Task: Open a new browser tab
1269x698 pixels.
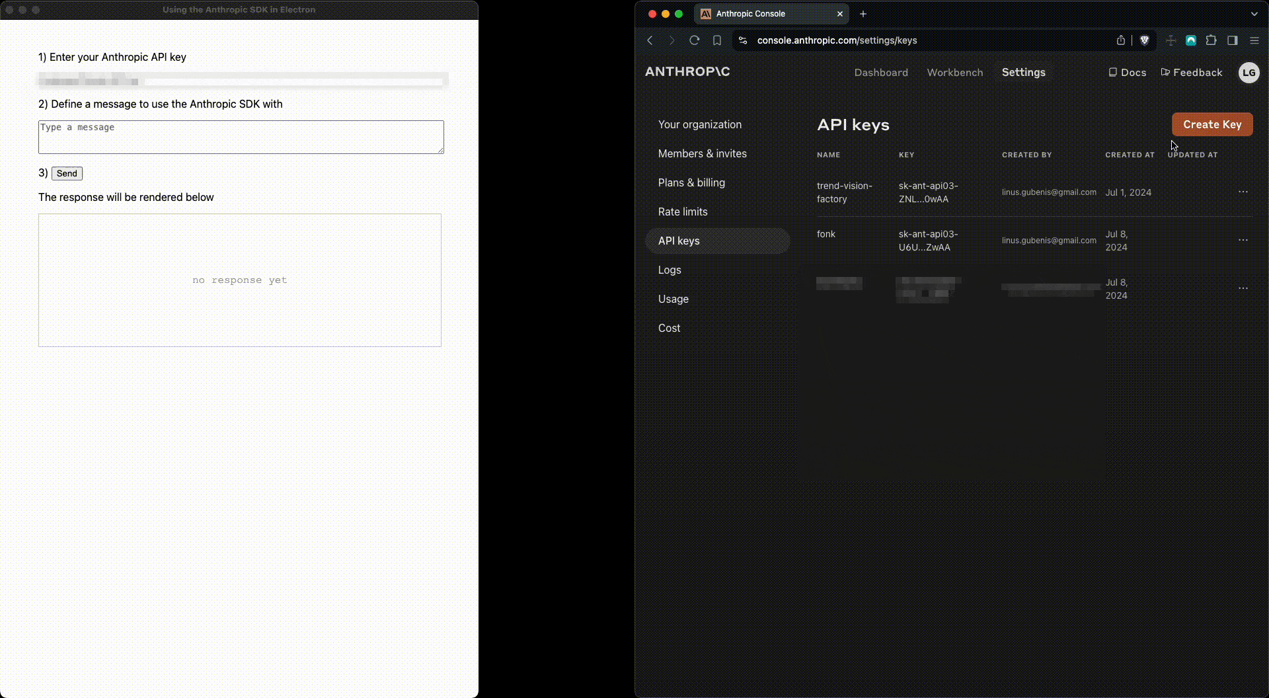Action: pyautogui.click(x=863, y=14)
